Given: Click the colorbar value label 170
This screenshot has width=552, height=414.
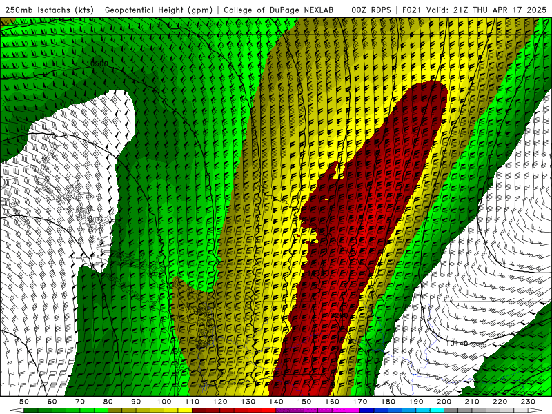Looking at the screenshot, I should coord(360,402).
